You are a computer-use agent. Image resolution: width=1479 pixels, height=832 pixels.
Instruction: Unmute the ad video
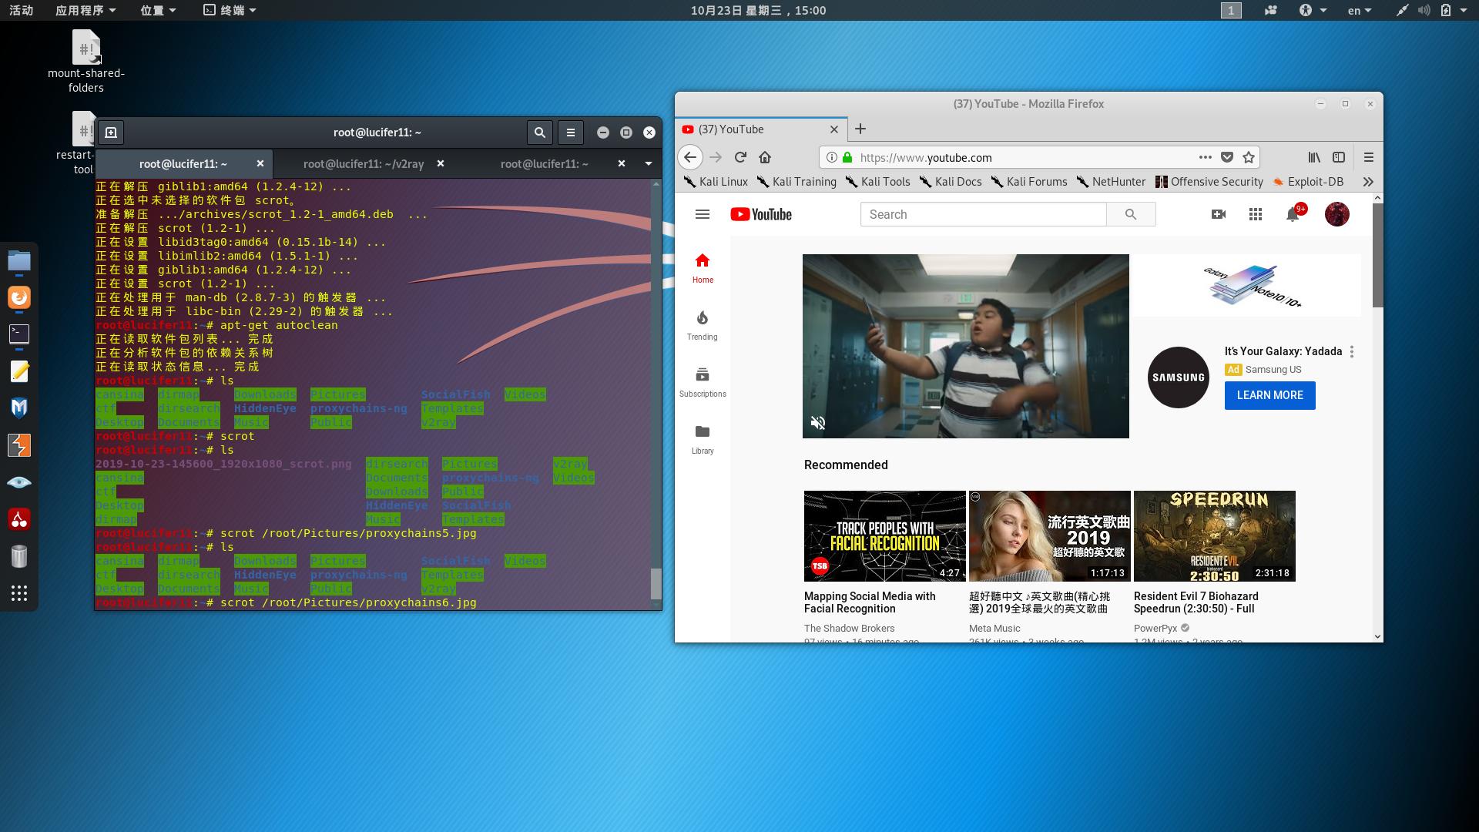pos(818,423)
